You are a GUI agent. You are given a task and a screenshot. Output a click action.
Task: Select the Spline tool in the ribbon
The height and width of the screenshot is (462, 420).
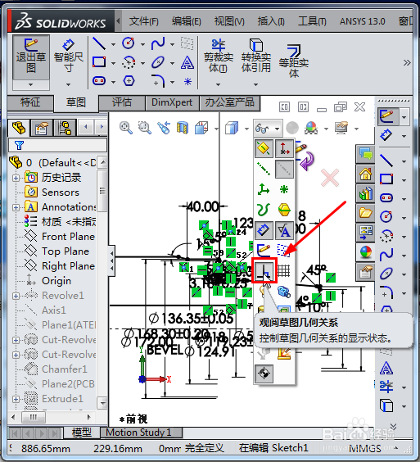tap(158, 44)
